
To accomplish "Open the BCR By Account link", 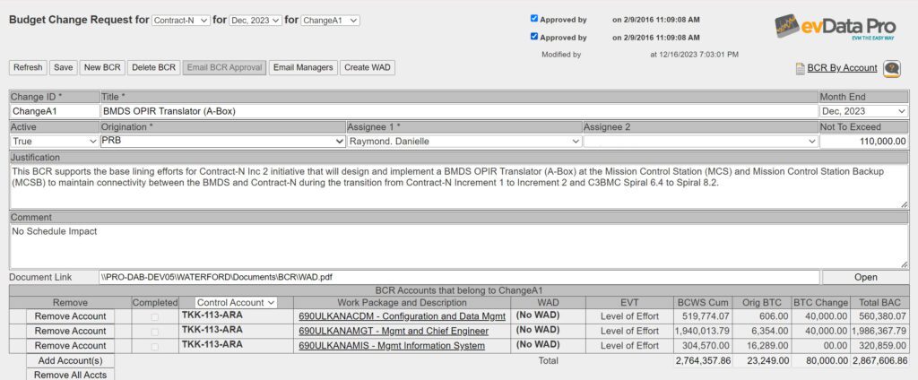I will (842, 68).
